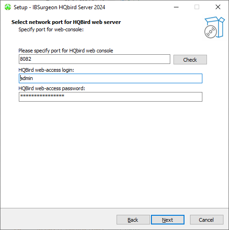
Task: Click the blank white area beneath the password field
Action: (110, 153)
